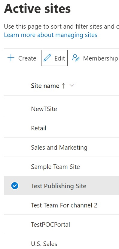Open the Retail site entry
119x249 pixels.
pos(38,128)
